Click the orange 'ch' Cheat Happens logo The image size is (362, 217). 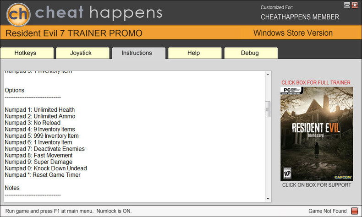18,14
